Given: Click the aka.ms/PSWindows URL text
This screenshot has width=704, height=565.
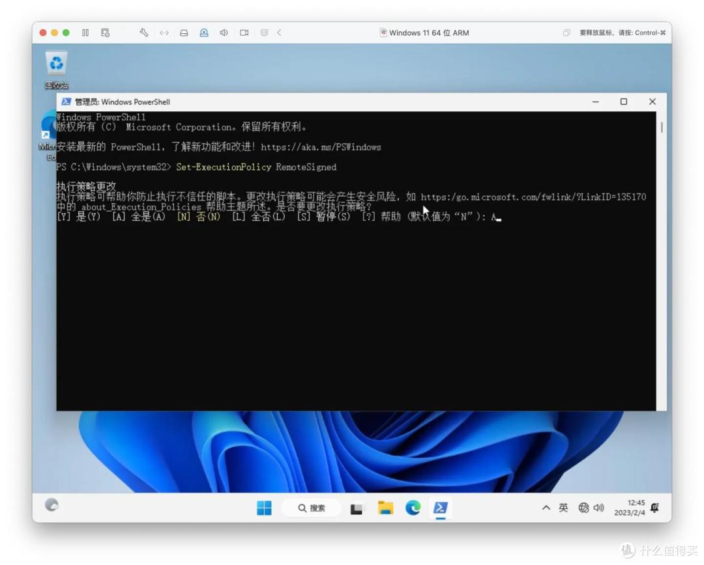Looking at the screenshot, I should point(321,147).
